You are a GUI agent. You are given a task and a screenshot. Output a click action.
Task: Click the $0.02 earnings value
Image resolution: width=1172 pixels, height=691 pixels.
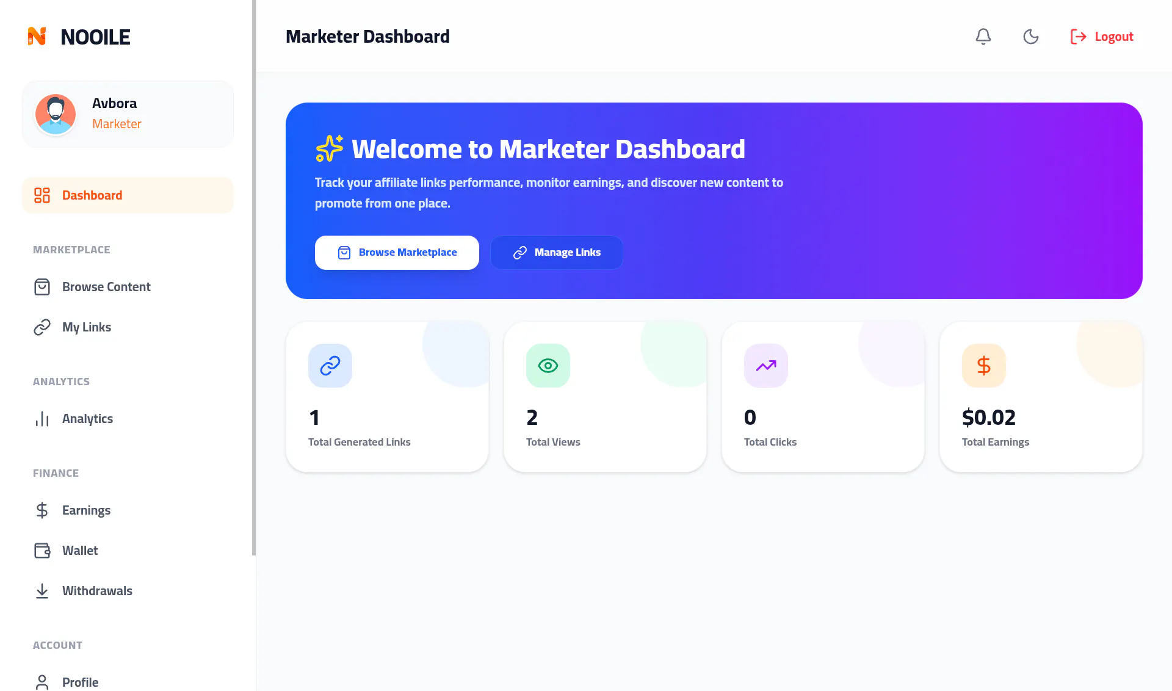(x=989, y=418)
